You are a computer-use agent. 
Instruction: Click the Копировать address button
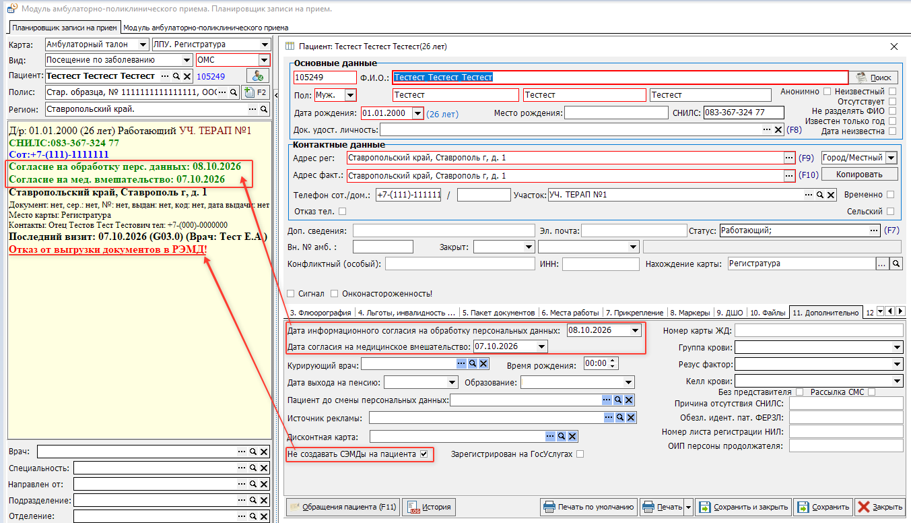(x=859, y=175)
